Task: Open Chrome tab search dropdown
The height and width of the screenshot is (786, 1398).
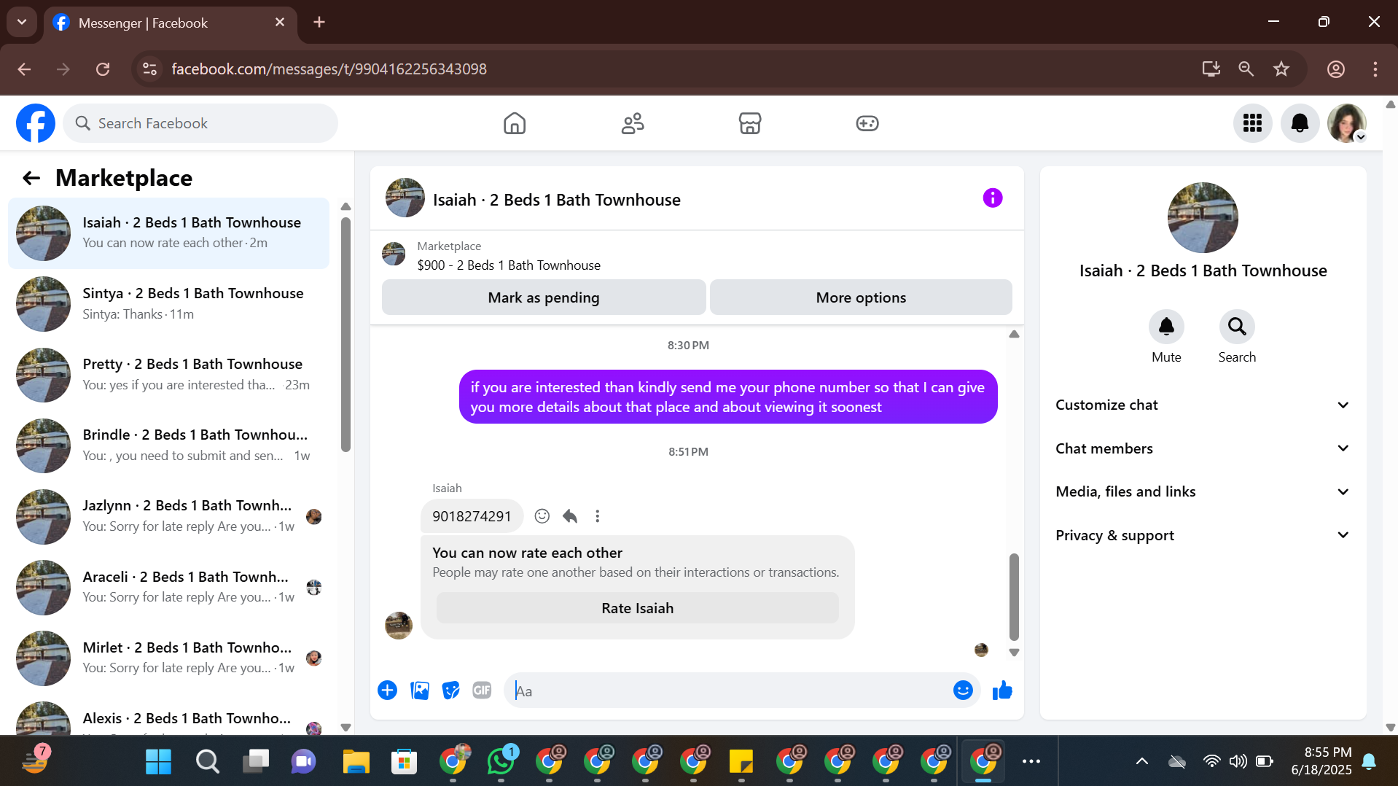Action: coord(22,22)
